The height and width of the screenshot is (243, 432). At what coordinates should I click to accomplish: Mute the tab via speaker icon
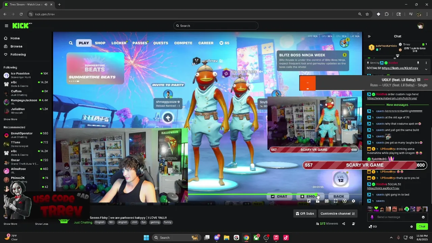point(46,4)
